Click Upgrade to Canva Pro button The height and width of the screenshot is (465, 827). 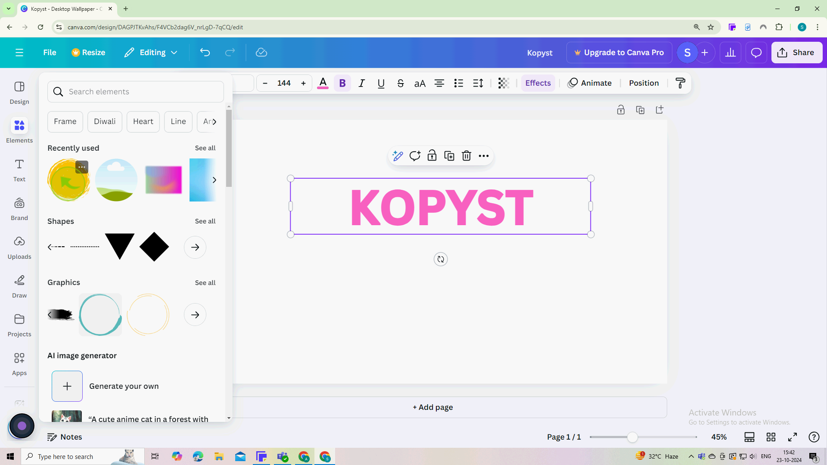(x=619, y=52)
